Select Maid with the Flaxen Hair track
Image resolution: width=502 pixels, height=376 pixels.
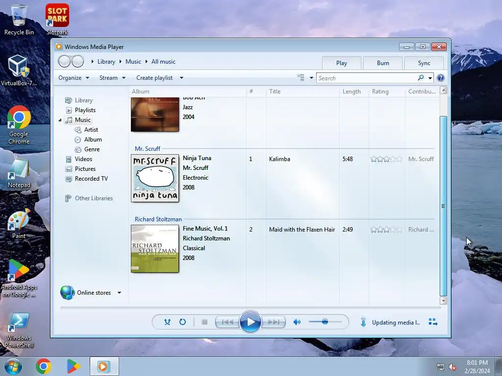coord(302,230)
